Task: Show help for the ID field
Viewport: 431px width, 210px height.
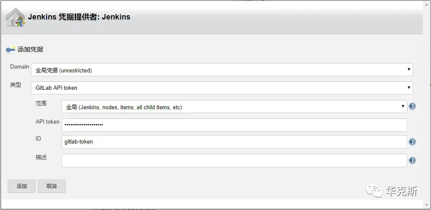Action: tap(412, 142)
